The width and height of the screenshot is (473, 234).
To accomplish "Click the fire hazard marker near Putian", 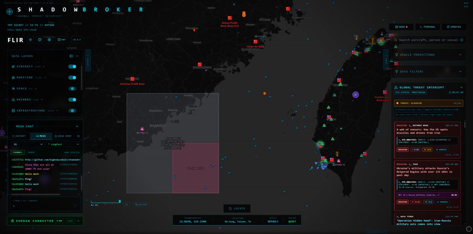I will click(x=244, y=14).
